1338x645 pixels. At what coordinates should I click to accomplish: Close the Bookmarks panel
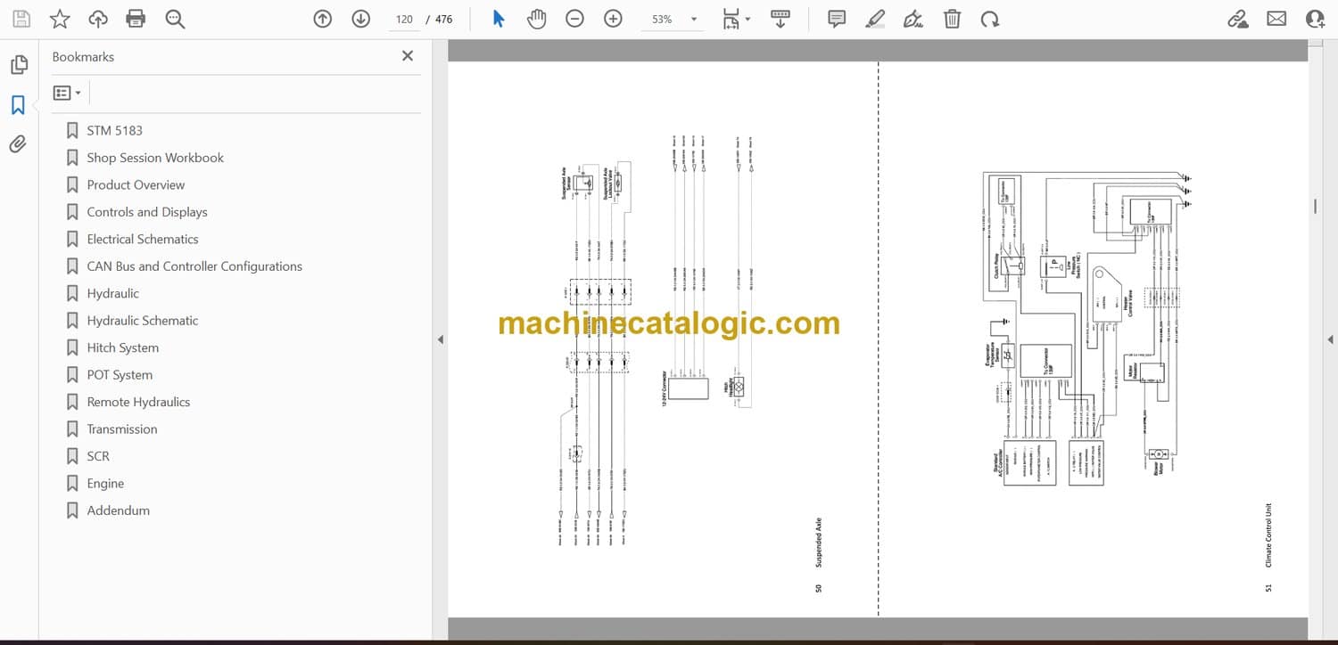[408, 56]
